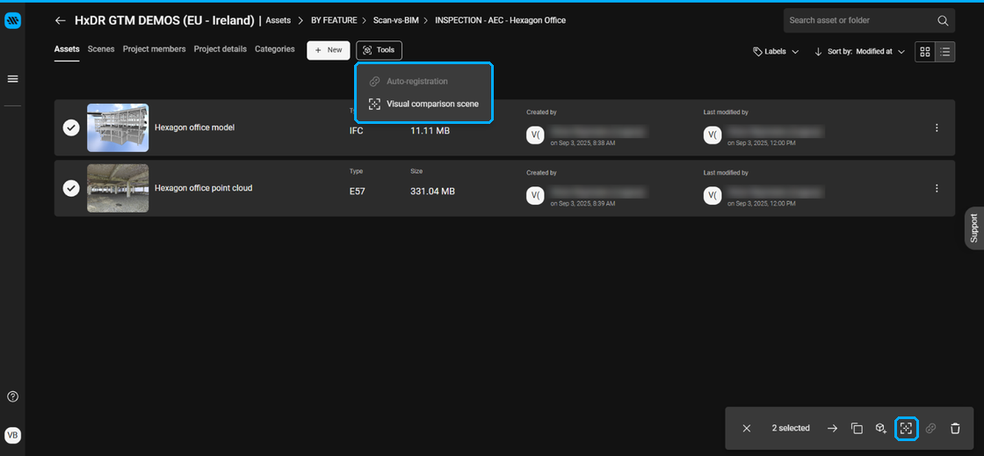
Task: Open the Sort by Modified at dropdown
Action: (866, 52)
